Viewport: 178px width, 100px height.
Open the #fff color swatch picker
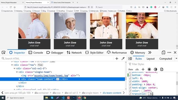pos(143,91)
